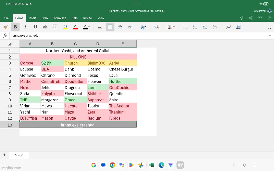Select column A header
Image resolution: width=274 pixels, height=171 pixels.
[30, 44]
